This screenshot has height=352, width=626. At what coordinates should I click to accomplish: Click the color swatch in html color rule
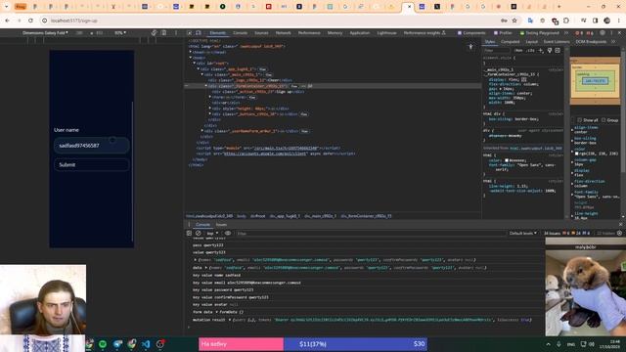click(x=507, y=160)
